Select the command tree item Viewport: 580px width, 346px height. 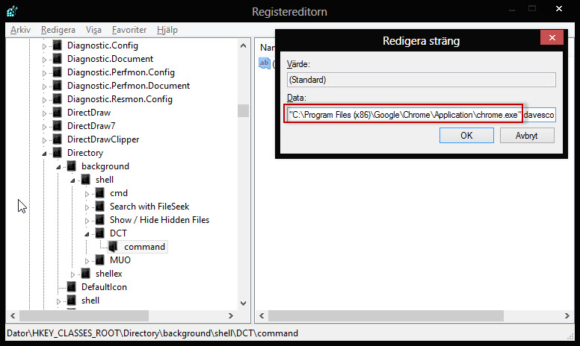[x=144, y=247]
